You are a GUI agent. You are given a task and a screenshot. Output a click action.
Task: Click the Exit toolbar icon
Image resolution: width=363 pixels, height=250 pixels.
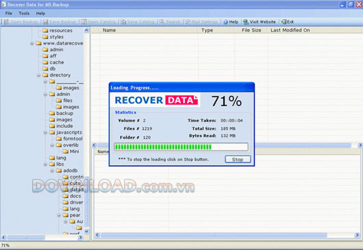pyautogui.click(x=284, y=22)
